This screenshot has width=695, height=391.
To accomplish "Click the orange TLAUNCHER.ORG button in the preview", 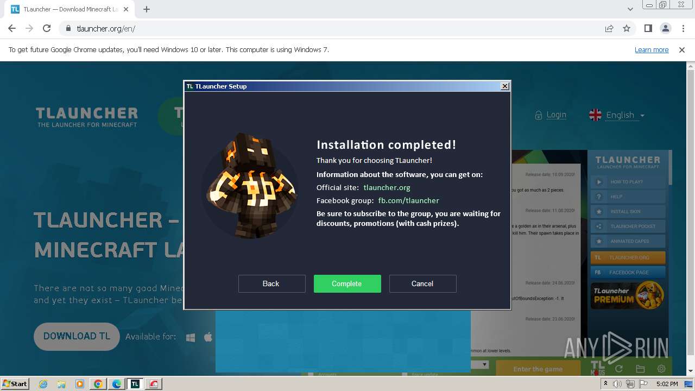I will pyautogui.click(x=628, y=257).
